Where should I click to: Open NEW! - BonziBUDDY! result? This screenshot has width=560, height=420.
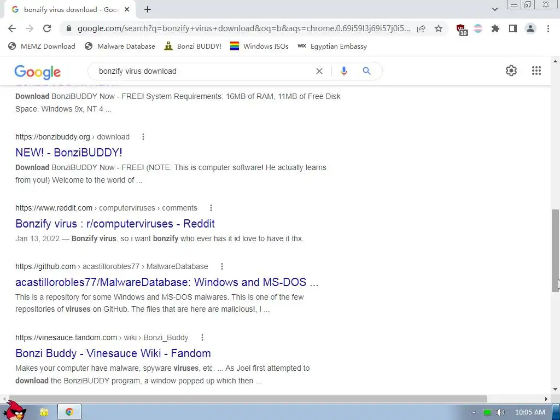tap(69, 153)
